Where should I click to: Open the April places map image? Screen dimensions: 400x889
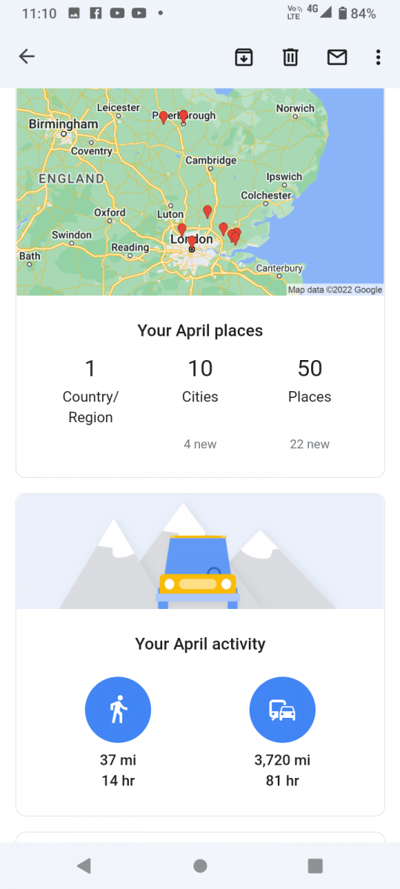200,192
